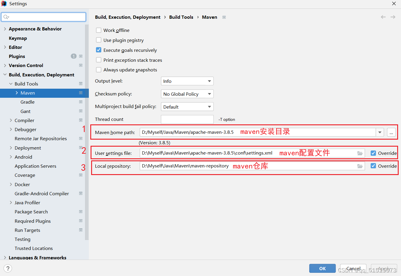Open the Output level dropdown

pos(187,81)
